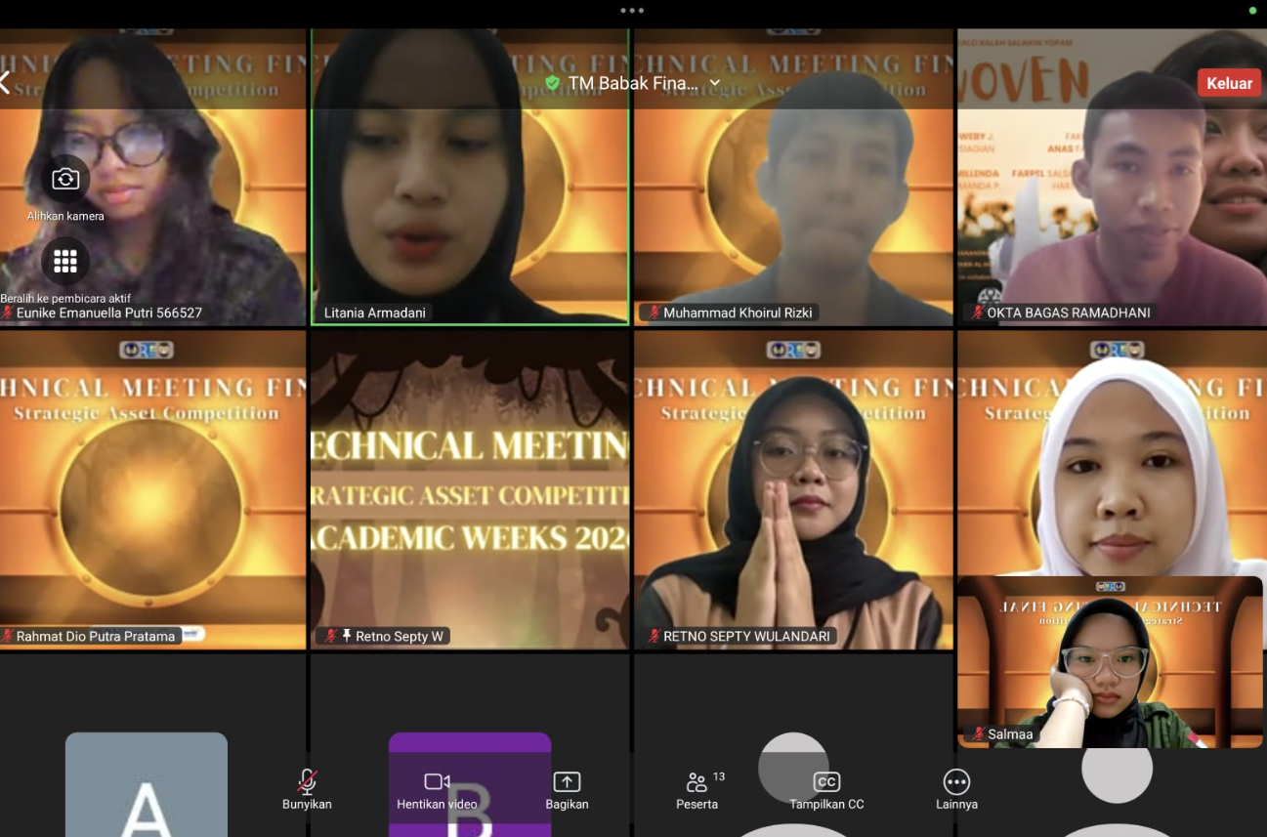Go back using the left chevron arrow
The height and width of the screenshot is (837, 1267).
pos(5,83)
